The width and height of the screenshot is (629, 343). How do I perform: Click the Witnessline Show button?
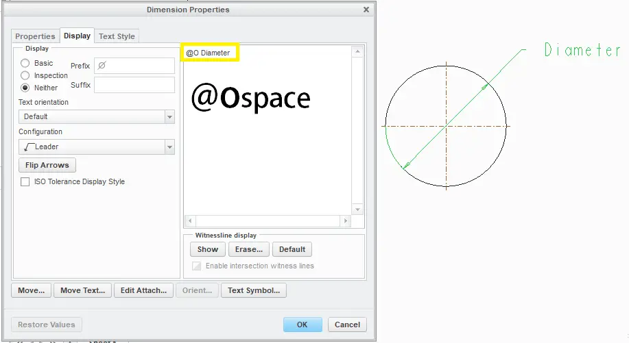(208, 249)
